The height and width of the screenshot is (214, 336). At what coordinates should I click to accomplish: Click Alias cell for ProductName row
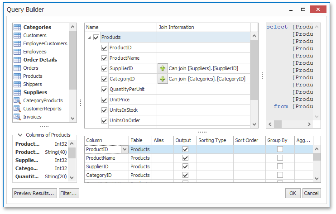[x=163, y=158]
